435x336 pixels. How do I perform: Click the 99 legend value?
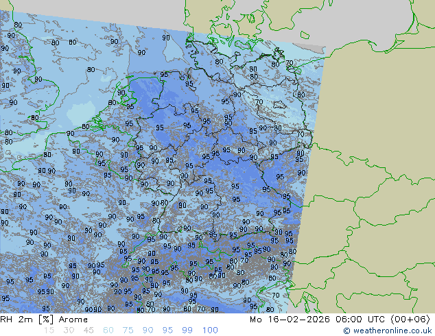[187, 331]
